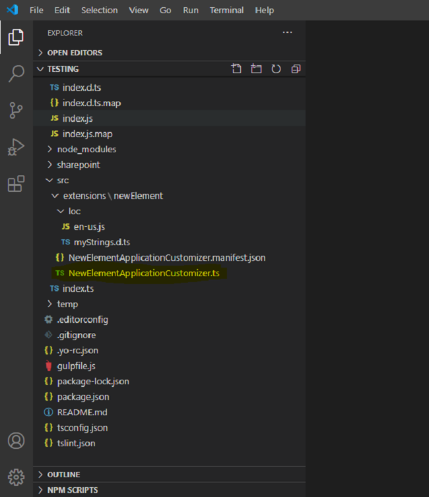429x497 pixels.
Task: Open the Go menu
Action: tap(165, 10)
